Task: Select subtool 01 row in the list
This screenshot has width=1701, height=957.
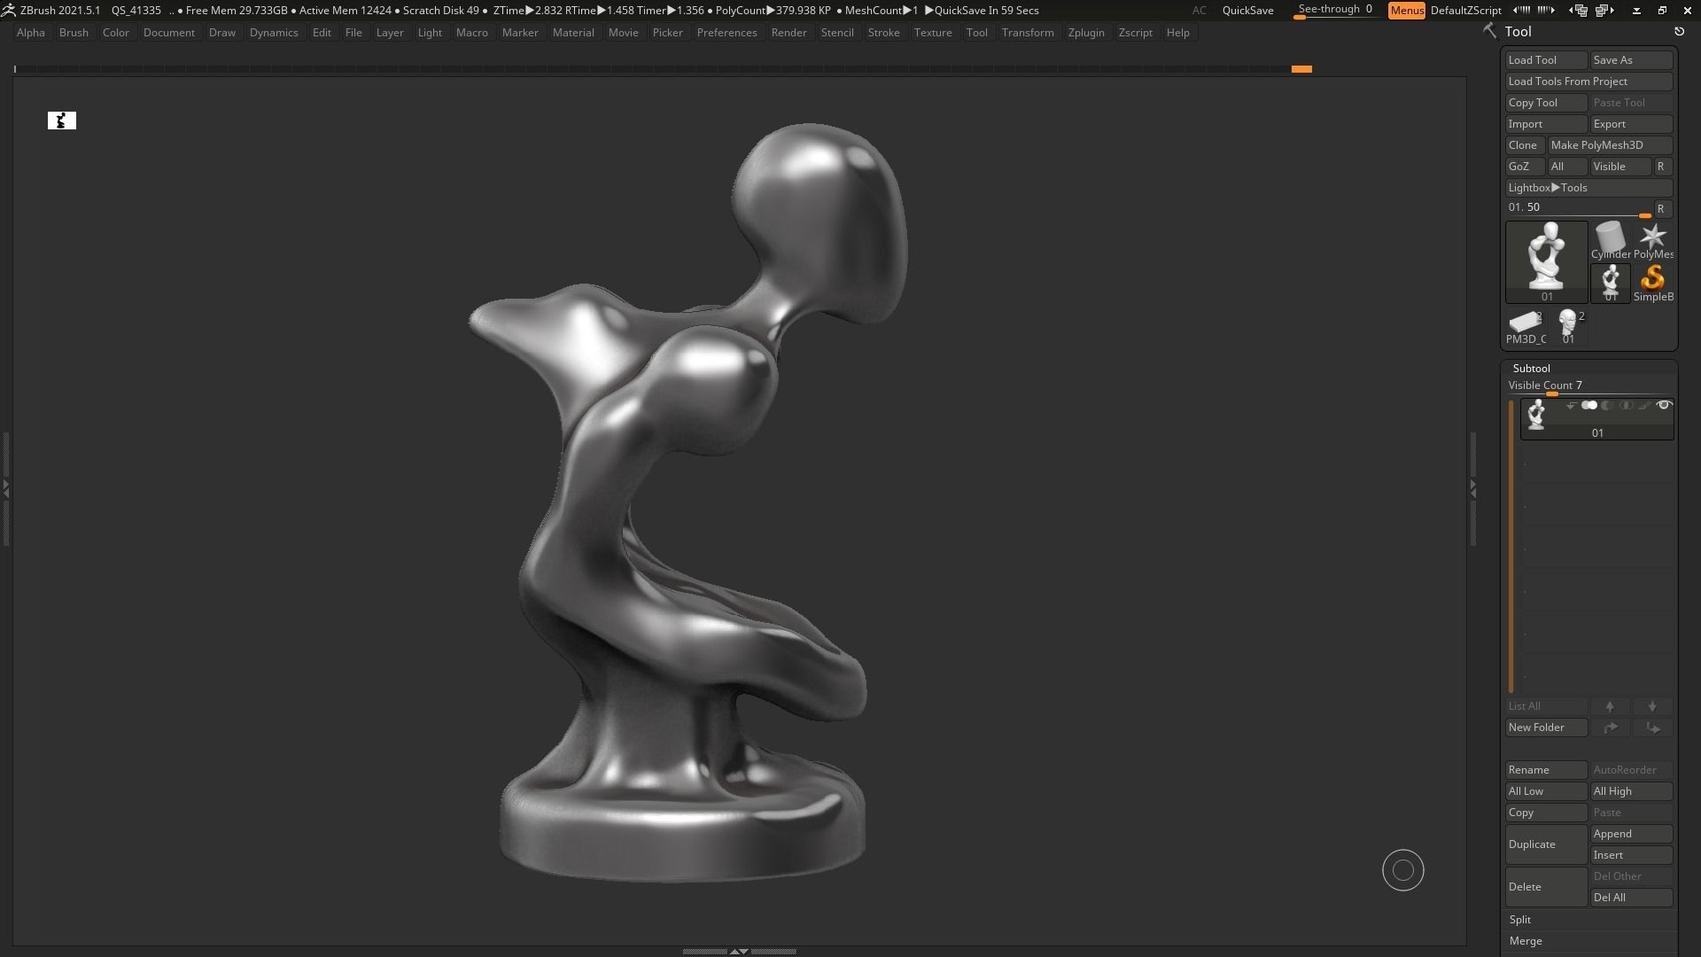Action: pyautogui.click(x=1597, y=419)
